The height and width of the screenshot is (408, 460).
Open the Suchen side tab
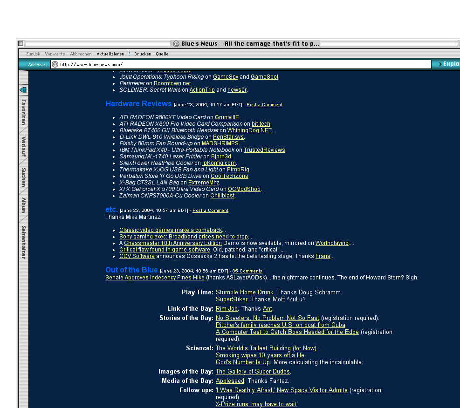point(23,177)
